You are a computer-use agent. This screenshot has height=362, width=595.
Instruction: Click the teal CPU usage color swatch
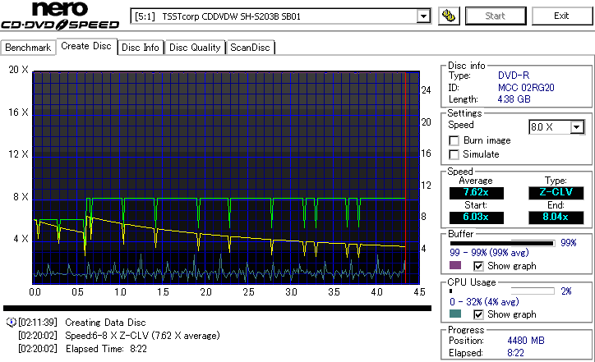pos(455,314)
